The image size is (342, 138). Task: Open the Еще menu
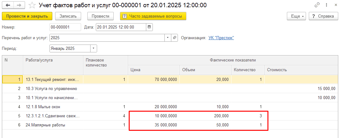[296, 16]
